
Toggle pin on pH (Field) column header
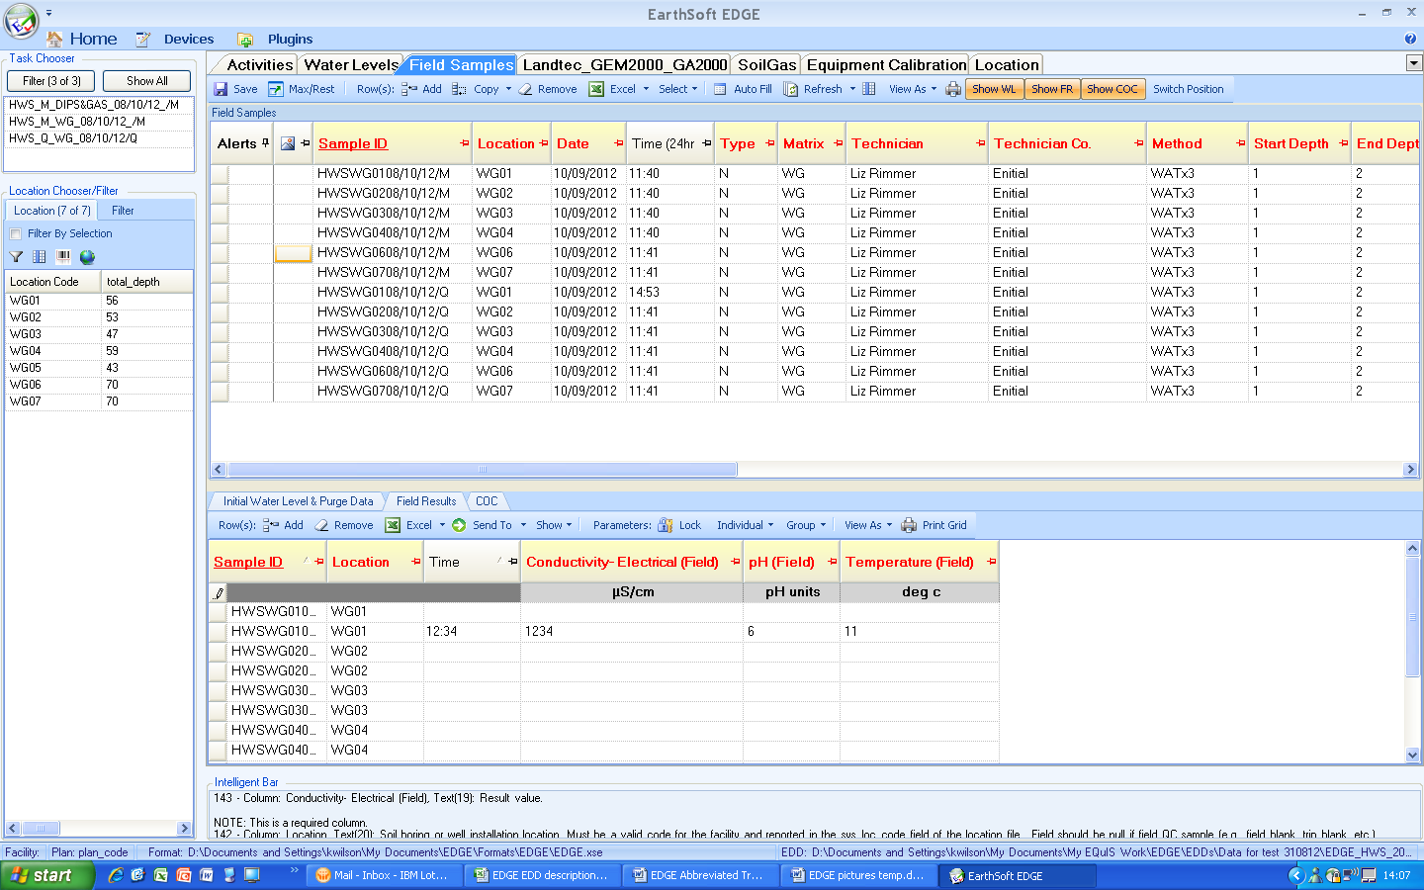(x=833, y=562)
